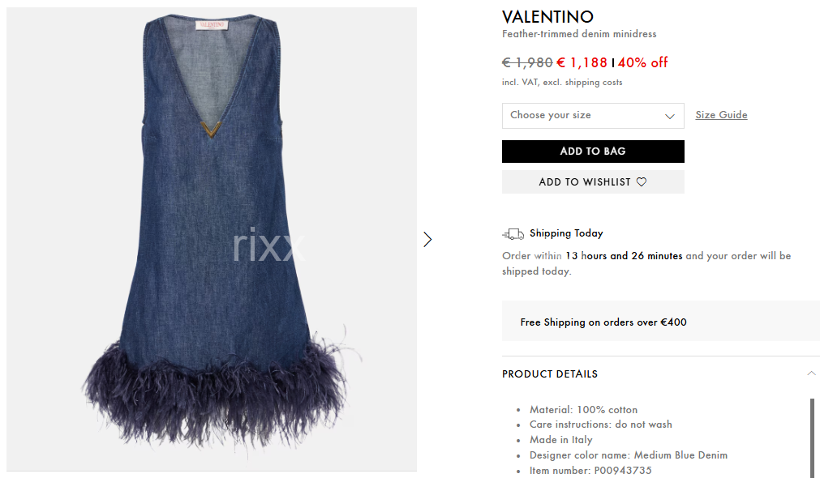The width and height of the screenshot is (820, 478).
Task: Click the Free Shipping on orders over €400 banner
Action: (661, 322)
